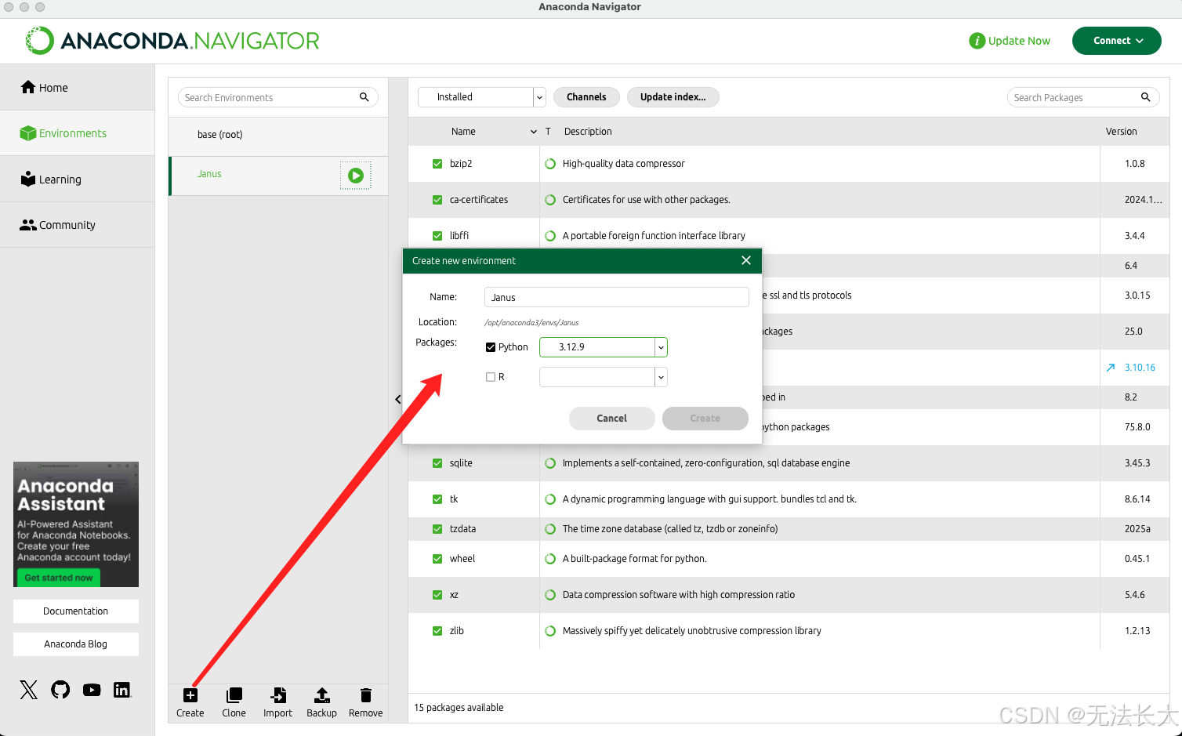Go to the Home tab

click(x=77, y=88)
